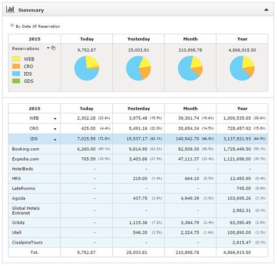Viewport: 277px width, 266px height.
Task: Expand the CRO row arrow
Action: [x=55, y=129]
